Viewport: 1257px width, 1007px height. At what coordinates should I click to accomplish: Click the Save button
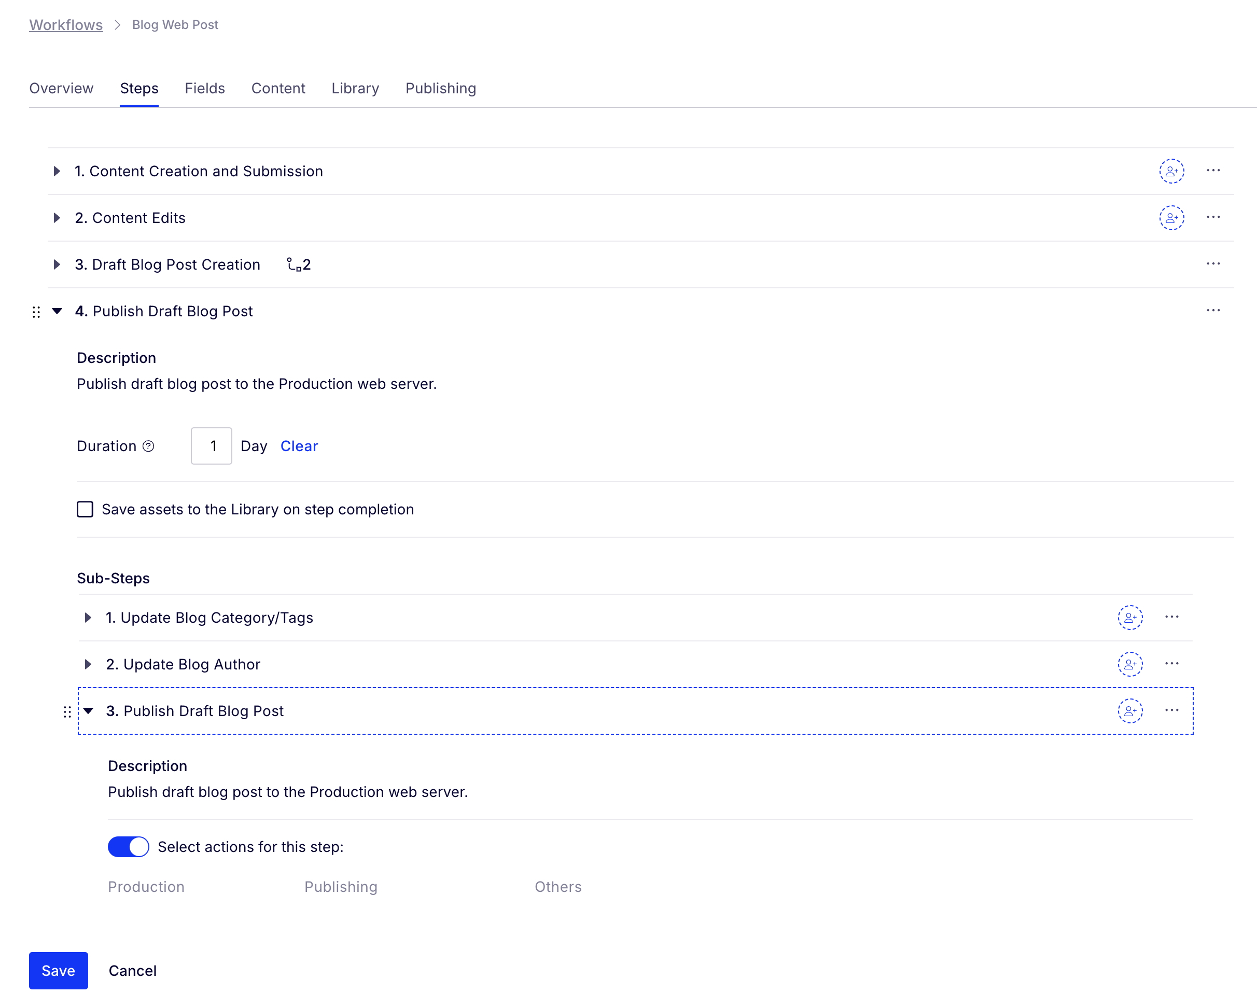[58, 970]
